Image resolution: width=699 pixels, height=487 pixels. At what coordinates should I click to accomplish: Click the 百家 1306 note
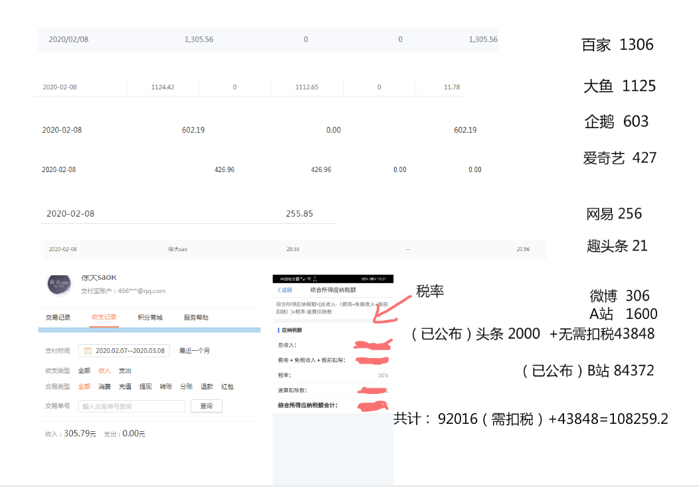(x=617, y=45)
